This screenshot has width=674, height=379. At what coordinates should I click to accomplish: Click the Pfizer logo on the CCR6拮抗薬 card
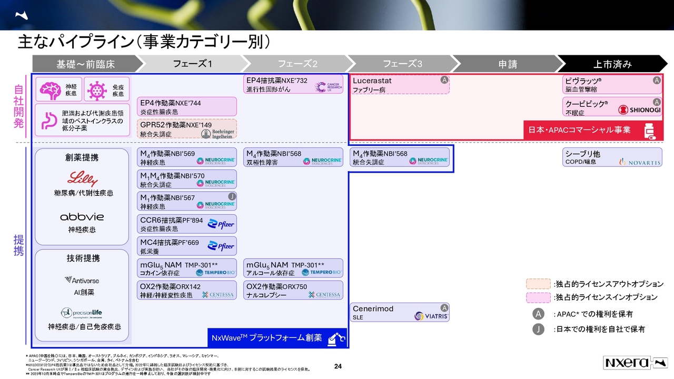(221, 225)
